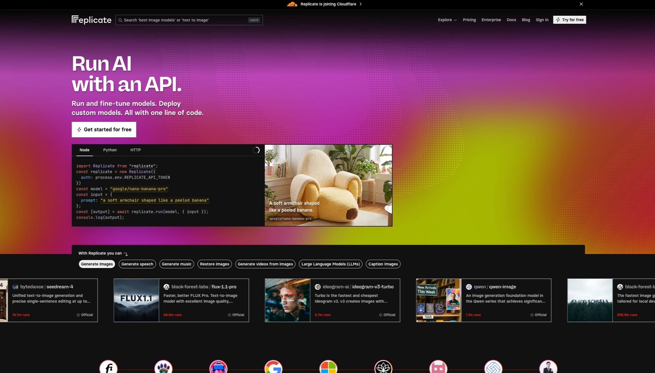Click the Replicate logo in the header
Viewport: 655px width, 373px height.
pos(91,20)
